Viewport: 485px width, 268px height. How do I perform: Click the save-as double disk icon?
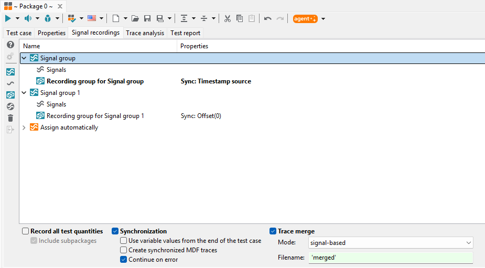click(160, 18)
